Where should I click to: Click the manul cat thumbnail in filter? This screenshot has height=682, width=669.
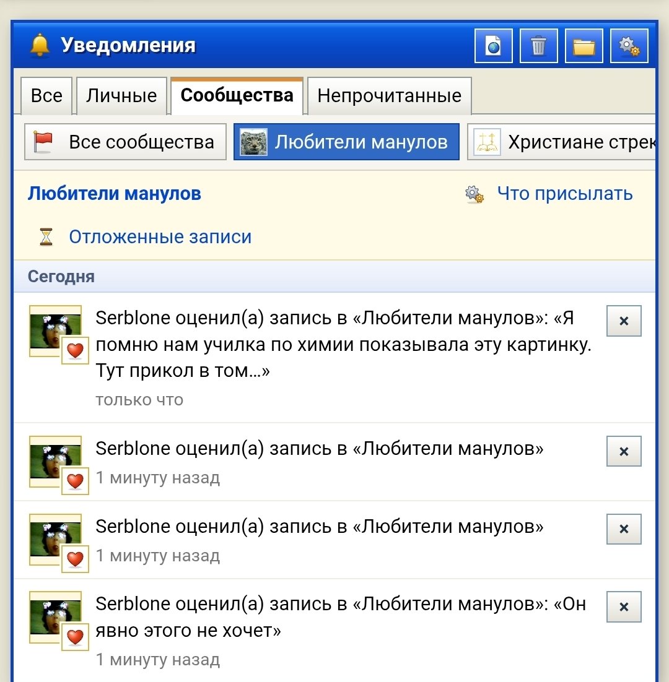tap(254, 142)
